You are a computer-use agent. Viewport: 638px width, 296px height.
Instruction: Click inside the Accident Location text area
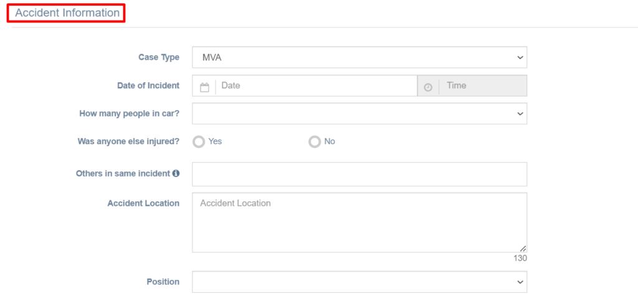[x=359, y=223]
